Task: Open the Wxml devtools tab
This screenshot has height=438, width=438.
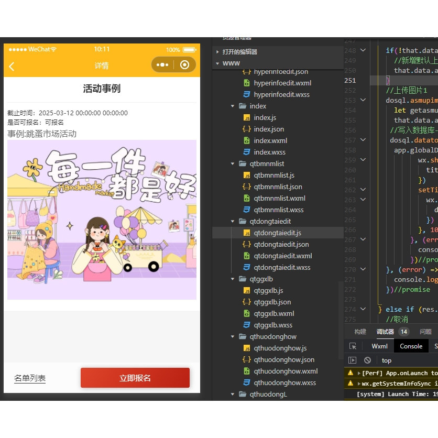Action: coord(379,346)
